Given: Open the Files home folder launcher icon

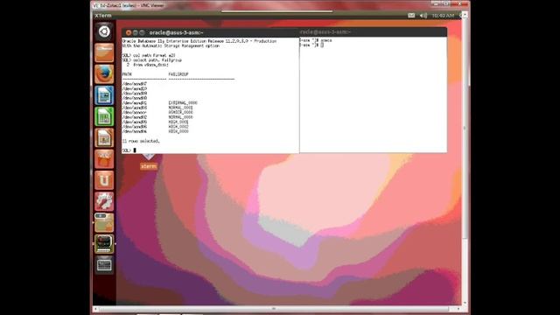Looking at the screenshot, I should 104,52.
